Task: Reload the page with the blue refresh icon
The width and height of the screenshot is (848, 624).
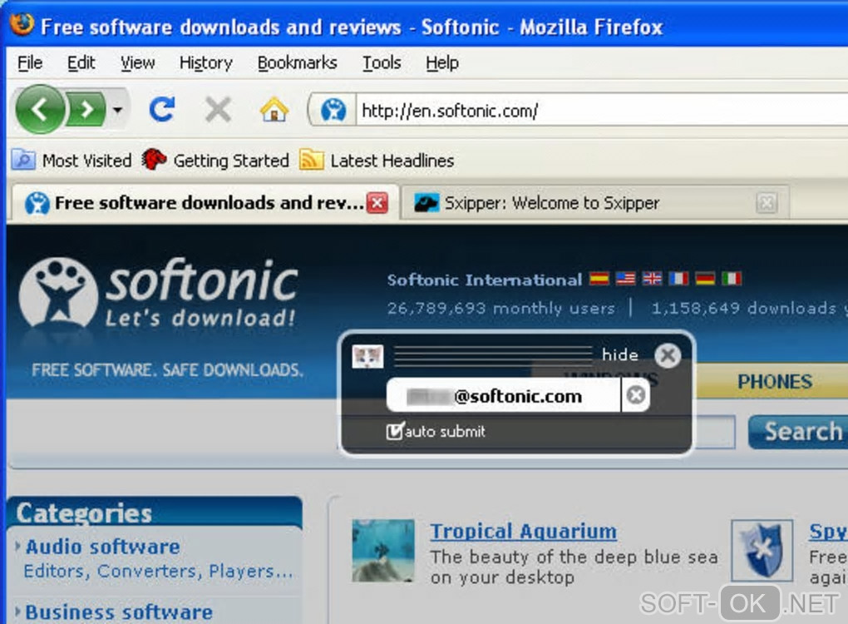Action: click(x=162, y=109)
